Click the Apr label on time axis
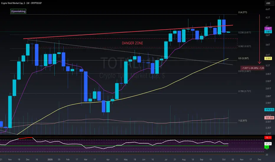This screenshot has height=162, width=275. (108, 160)
